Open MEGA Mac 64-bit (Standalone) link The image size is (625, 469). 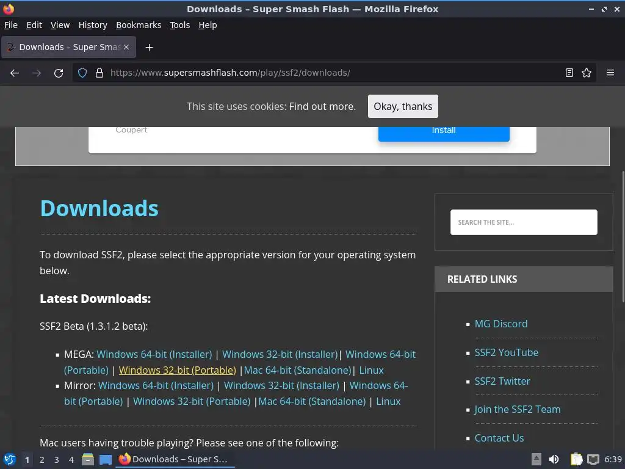297,370
